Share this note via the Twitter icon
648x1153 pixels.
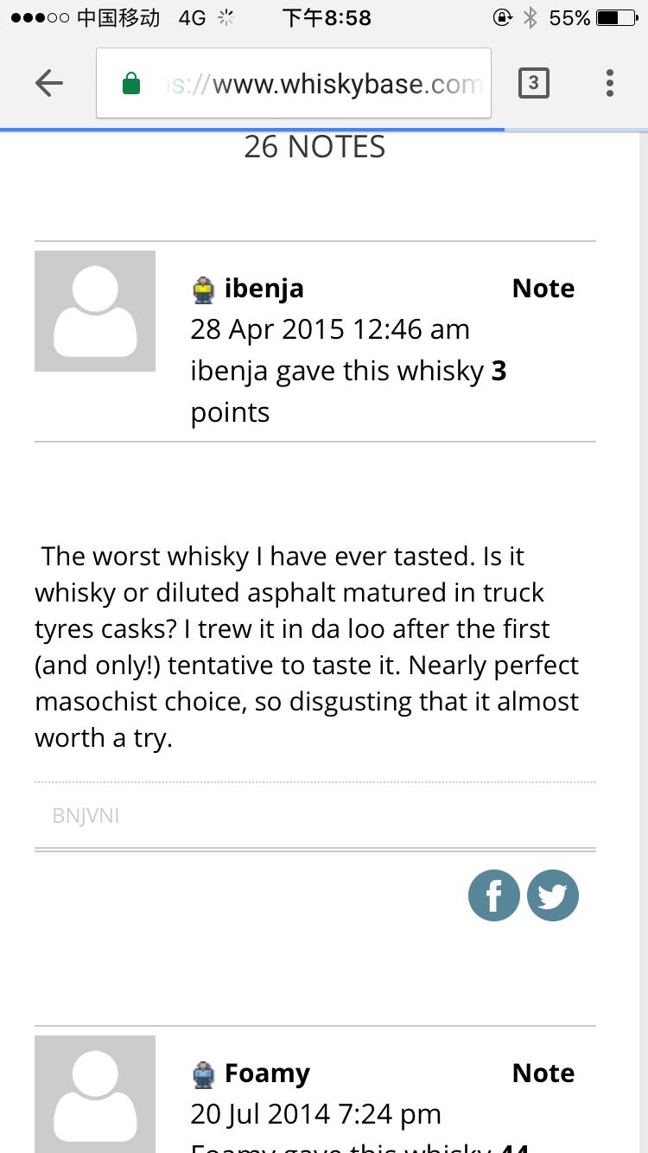552,895
